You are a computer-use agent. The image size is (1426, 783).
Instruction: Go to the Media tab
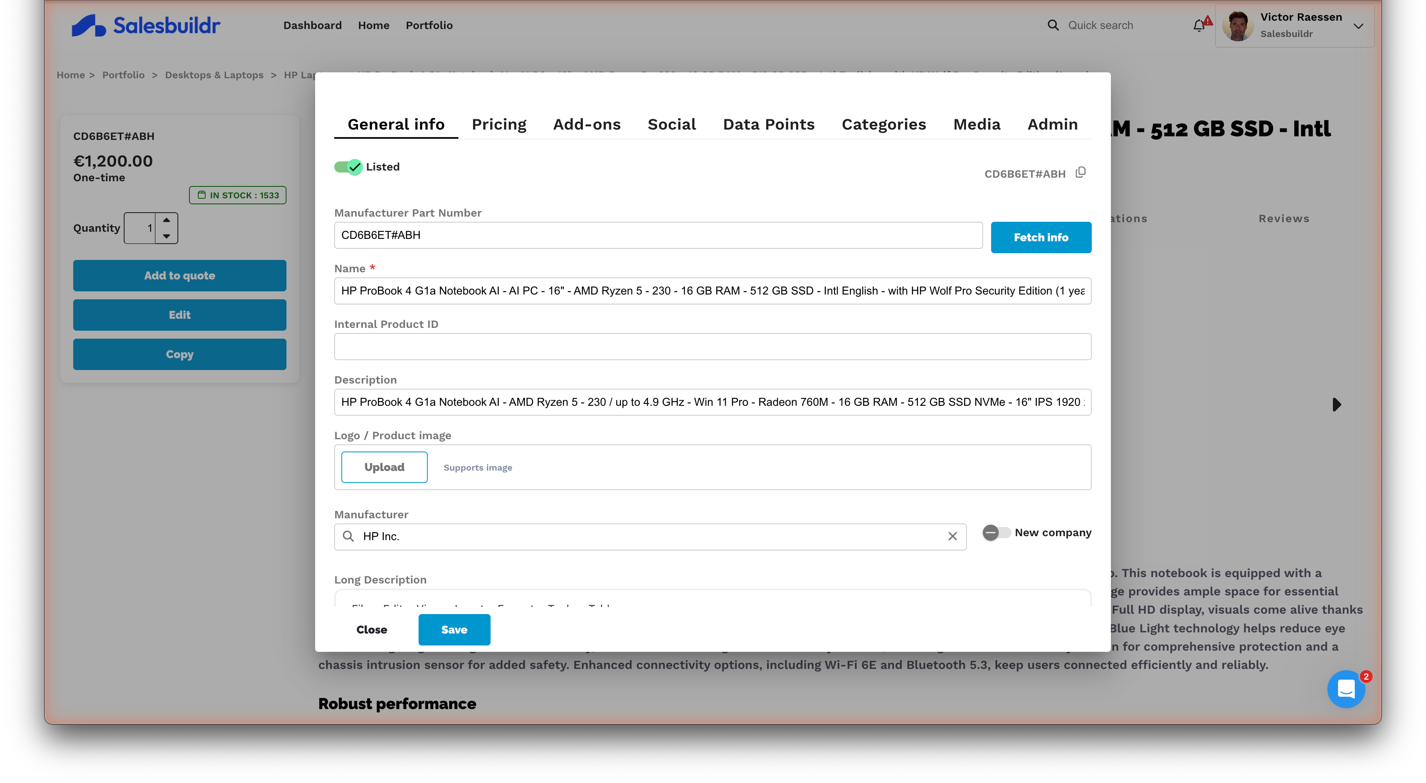pos(977,124)
